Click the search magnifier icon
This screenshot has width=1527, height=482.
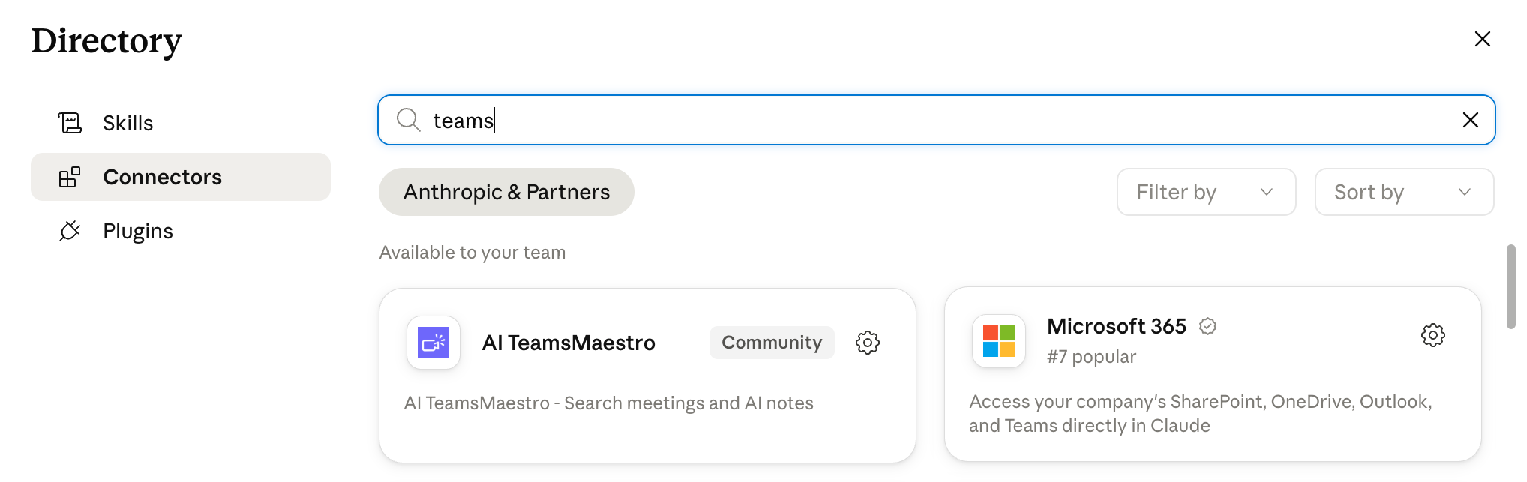408,120
